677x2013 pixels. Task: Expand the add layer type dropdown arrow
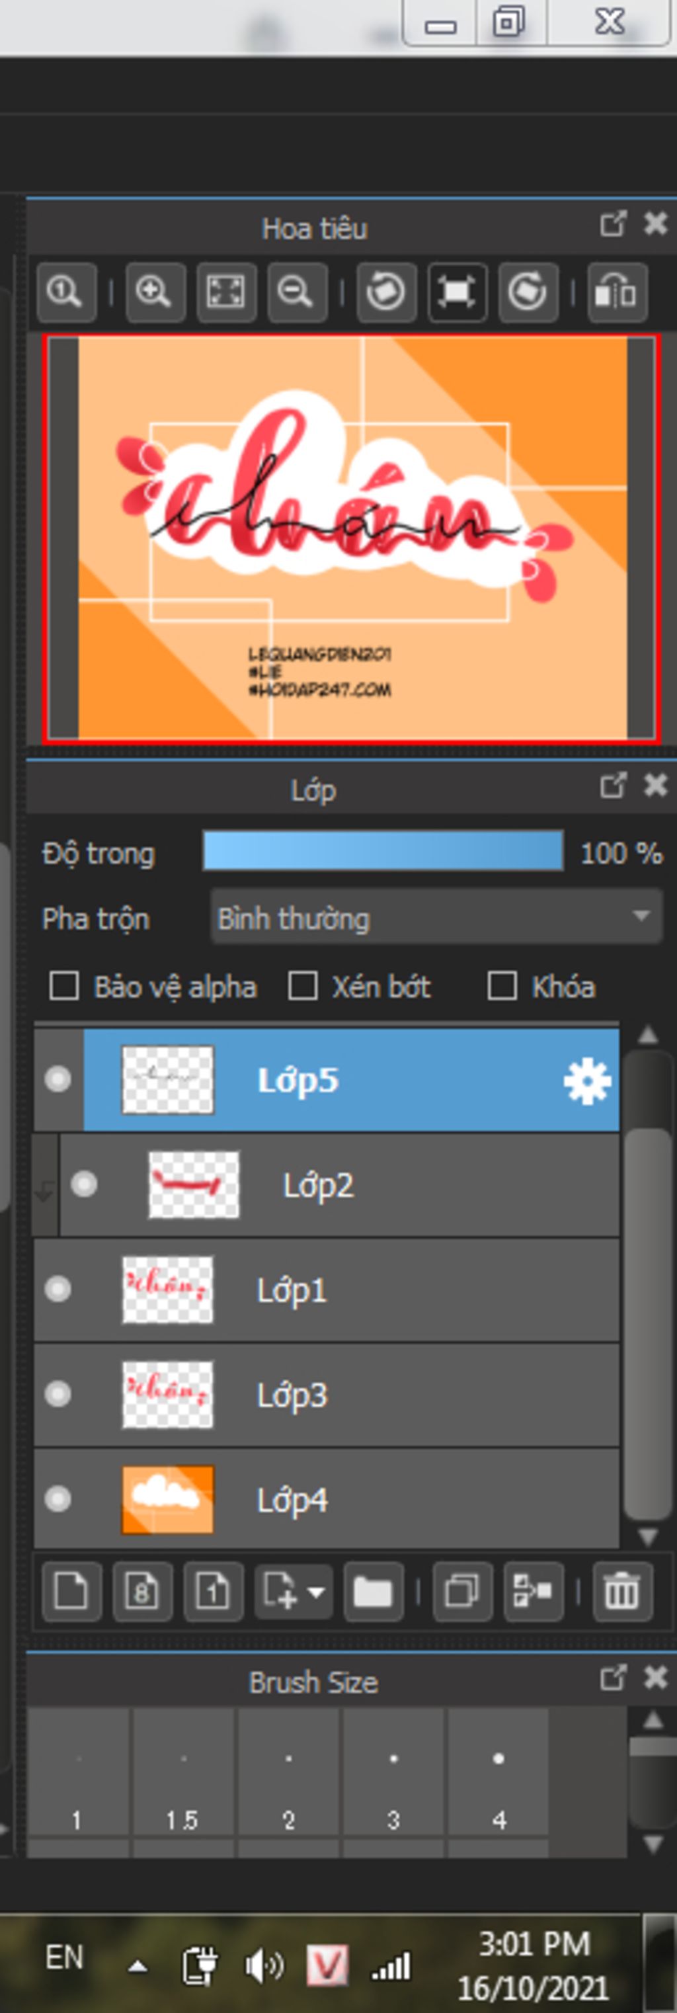pyautogui.click(x=316, y=1592)
